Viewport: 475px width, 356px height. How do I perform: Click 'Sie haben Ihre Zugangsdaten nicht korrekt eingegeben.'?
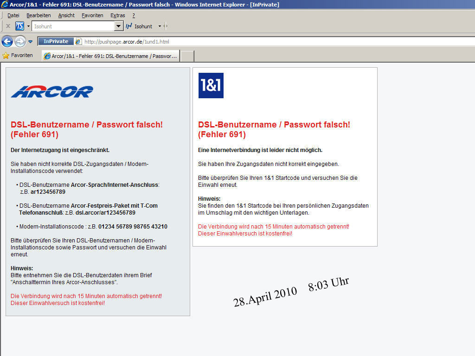[x=269, y=164]
